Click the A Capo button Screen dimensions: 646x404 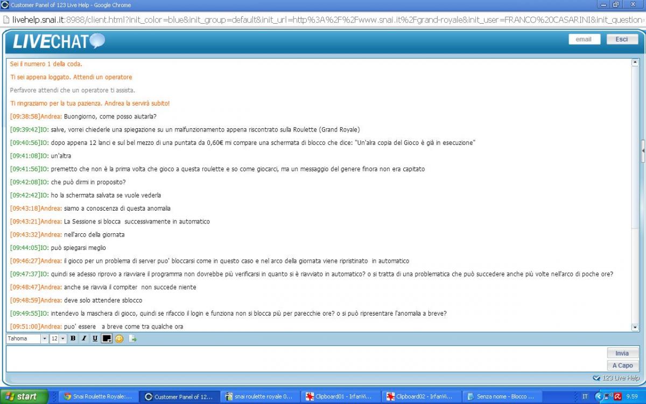[622, 365]
